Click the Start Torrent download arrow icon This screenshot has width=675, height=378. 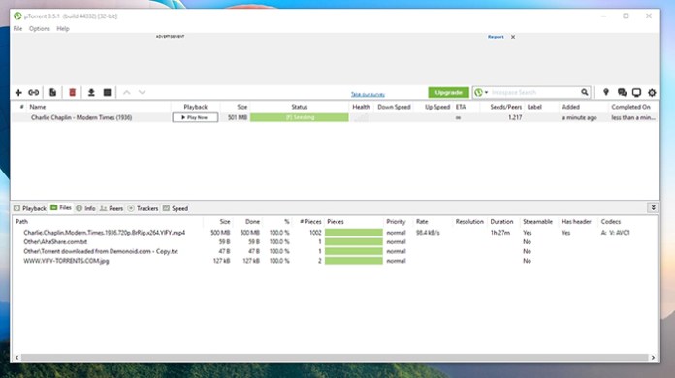tap(91, 92)
